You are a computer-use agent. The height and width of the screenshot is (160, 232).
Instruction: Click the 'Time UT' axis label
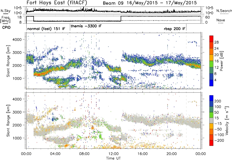pyautogui.click(x=113, y=158)
